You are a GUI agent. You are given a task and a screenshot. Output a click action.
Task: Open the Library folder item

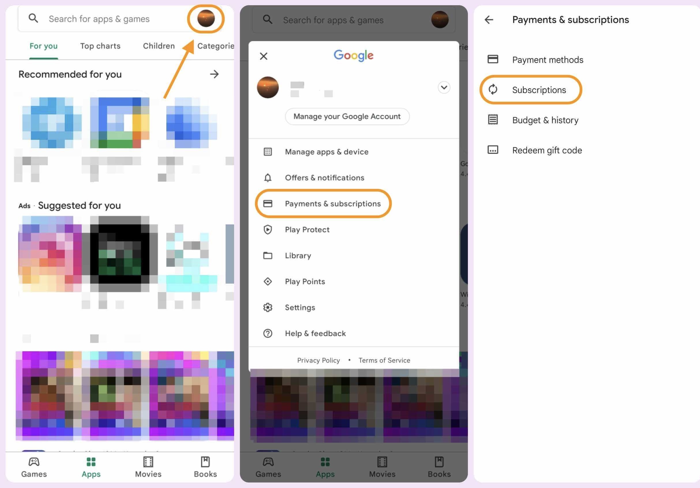(x=298, y=255)
